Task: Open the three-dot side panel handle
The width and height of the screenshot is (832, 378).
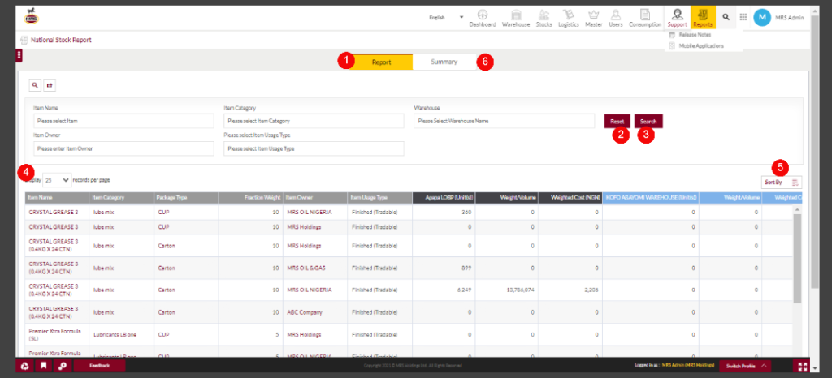Action: pos(19,55)
